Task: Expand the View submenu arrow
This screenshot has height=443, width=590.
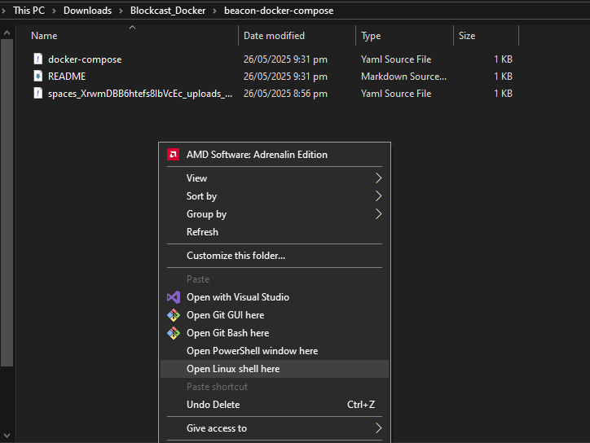Action: pos(378,178)
